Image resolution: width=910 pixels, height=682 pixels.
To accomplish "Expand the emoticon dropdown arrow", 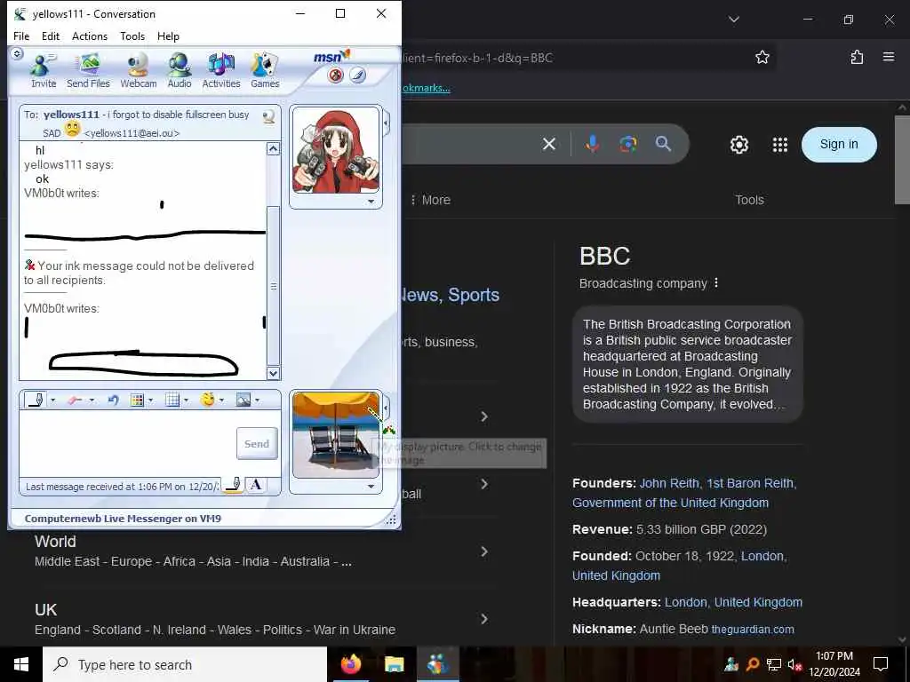I will tap(221, 400).
